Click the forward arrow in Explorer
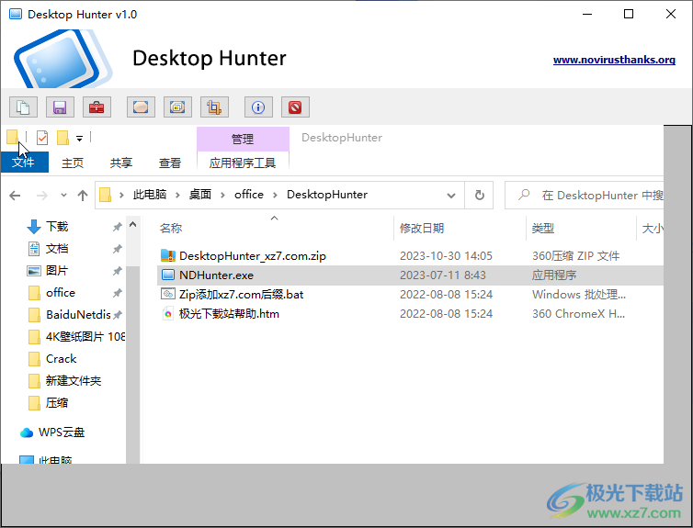The height and width of the screenshot is (528, 693). click(41, 195)
